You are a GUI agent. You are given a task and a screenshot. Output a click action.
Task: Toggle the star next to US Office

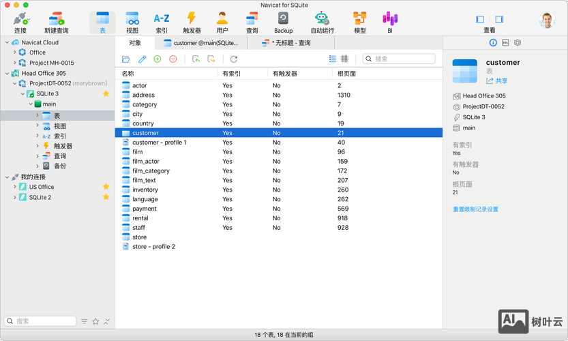click(106, 187)
